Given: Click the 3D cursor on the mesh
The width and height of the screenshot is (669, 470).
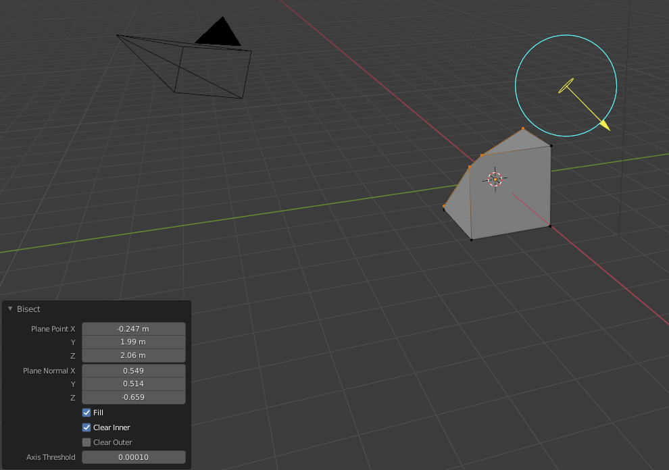Looking at the screenshot, I should [x=495, y=180].
